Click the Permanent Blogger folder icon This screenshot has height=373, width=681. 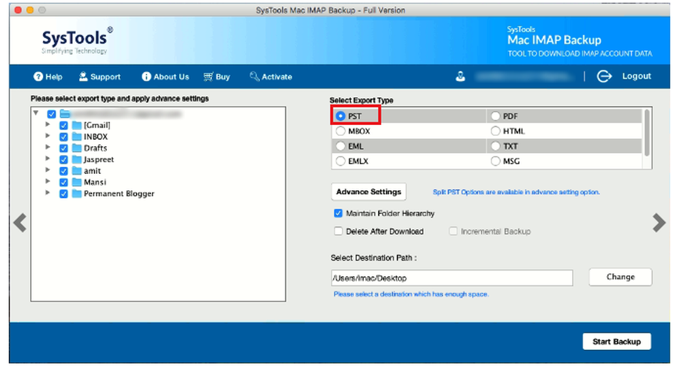77,193
